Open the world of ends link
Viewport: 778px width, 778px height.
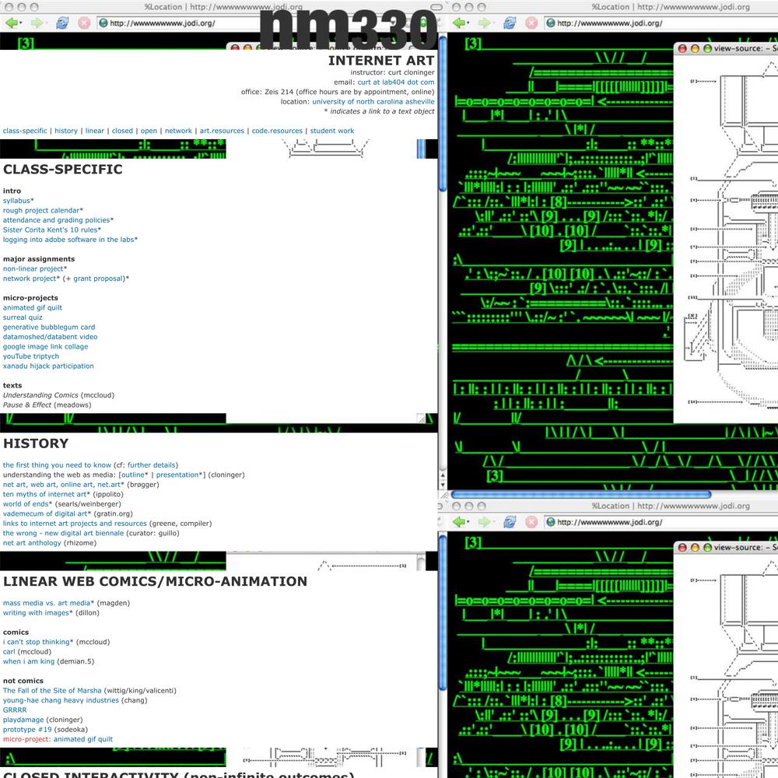[x=27, y=504]
